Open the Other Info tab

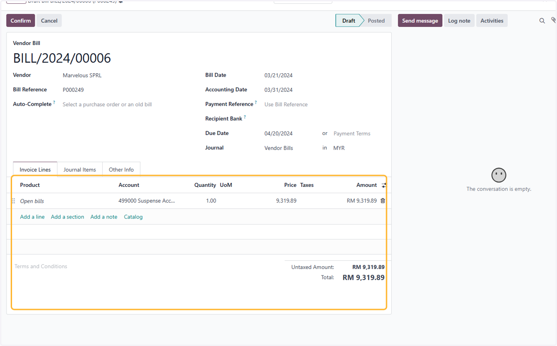pyautogui.click(x=121, y=169)
